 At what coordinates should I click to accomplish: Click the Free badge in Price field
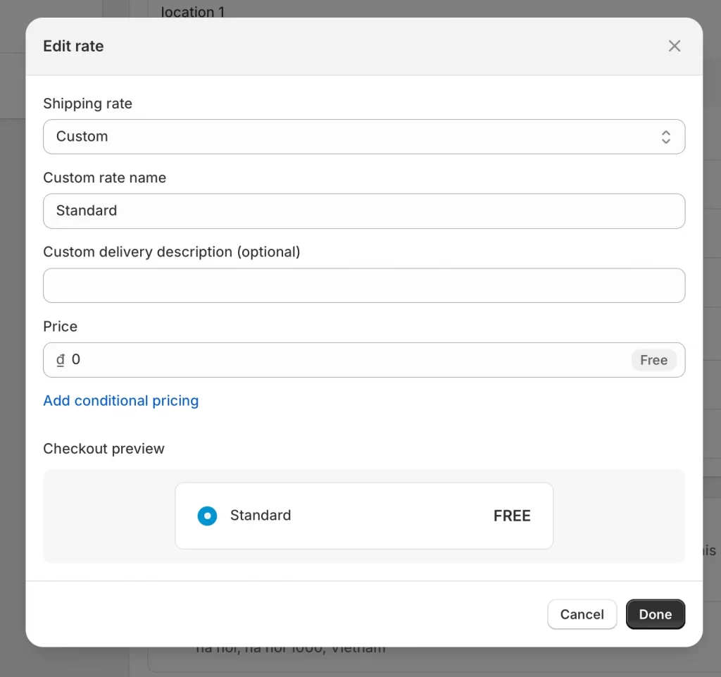click(653, 360)
